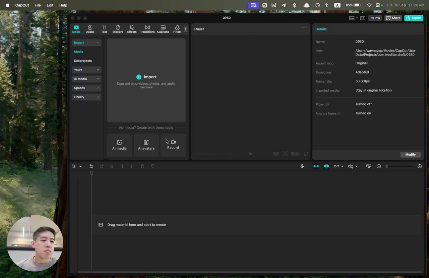The height and width of the screenshot is (278, 429).
Task: Switch to the Audio tab
Action: tap(90, 29)
